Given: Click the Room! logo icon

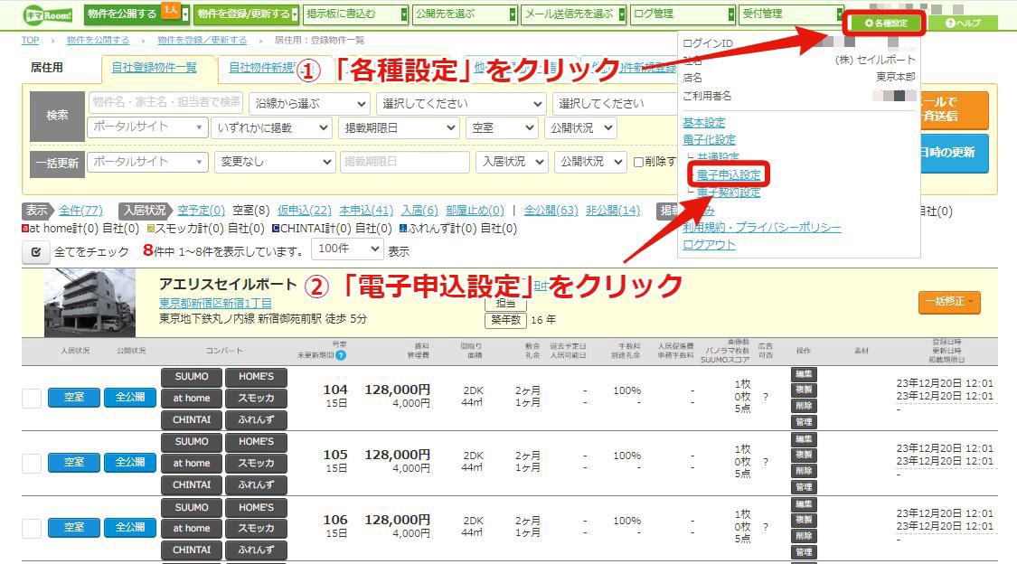Looking at the screenshot, I should coord(48,14).
